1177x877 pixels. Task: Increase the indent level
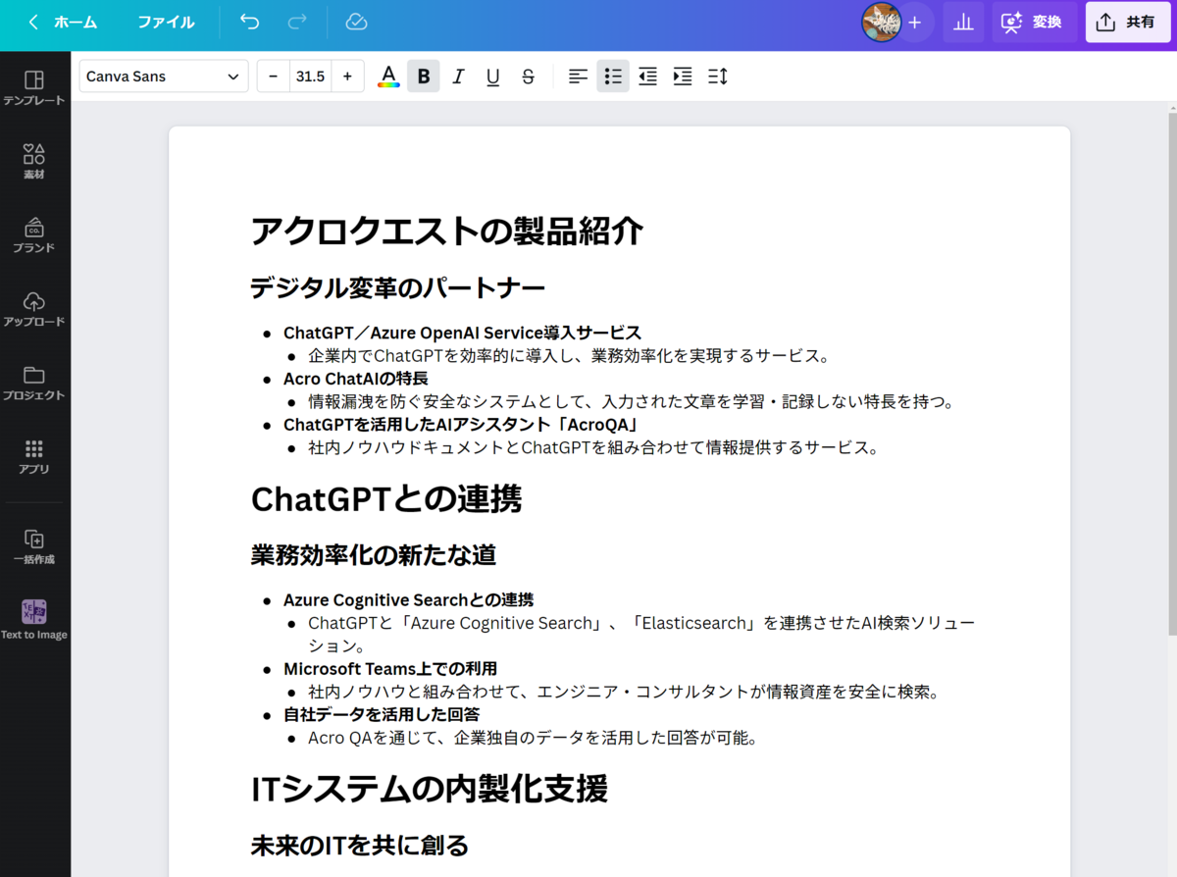tap(683, 77)
